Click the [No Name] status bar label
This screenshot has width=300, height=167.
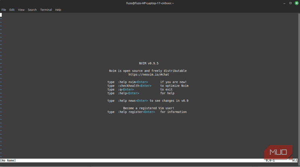(8, 161)
